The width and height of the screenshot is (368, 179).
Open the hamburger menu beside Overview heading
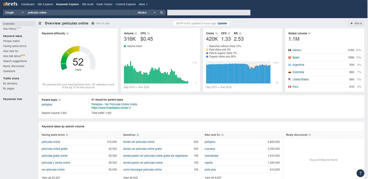click(40, 23)
